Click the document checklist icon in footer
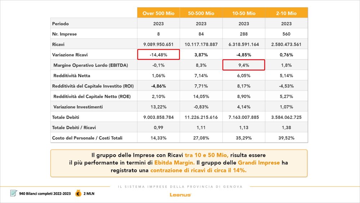The width and height of the screenshot is (360, 203). click(14, 193)
